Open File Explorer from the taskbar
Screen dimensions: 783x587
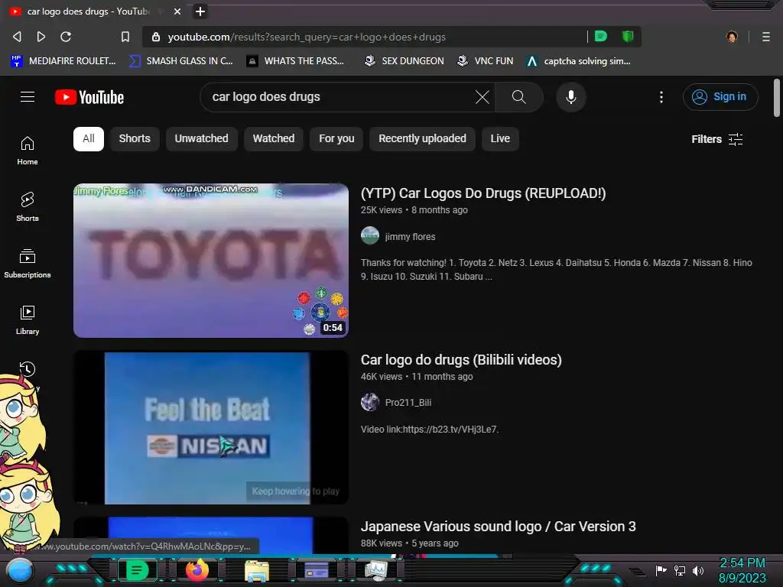(257, 571)
